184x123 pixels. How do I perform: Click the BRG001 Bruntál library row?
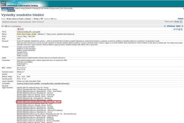point(35,107)
